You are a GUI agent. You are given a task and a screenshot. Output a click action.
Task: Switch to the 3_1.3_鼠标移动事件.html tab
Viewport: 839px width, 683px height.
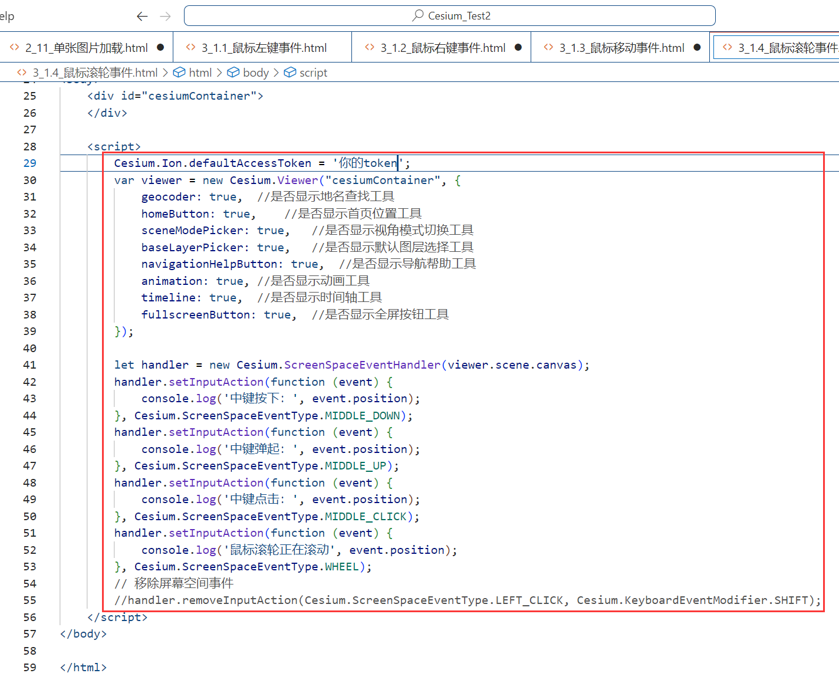click(620, 48)
